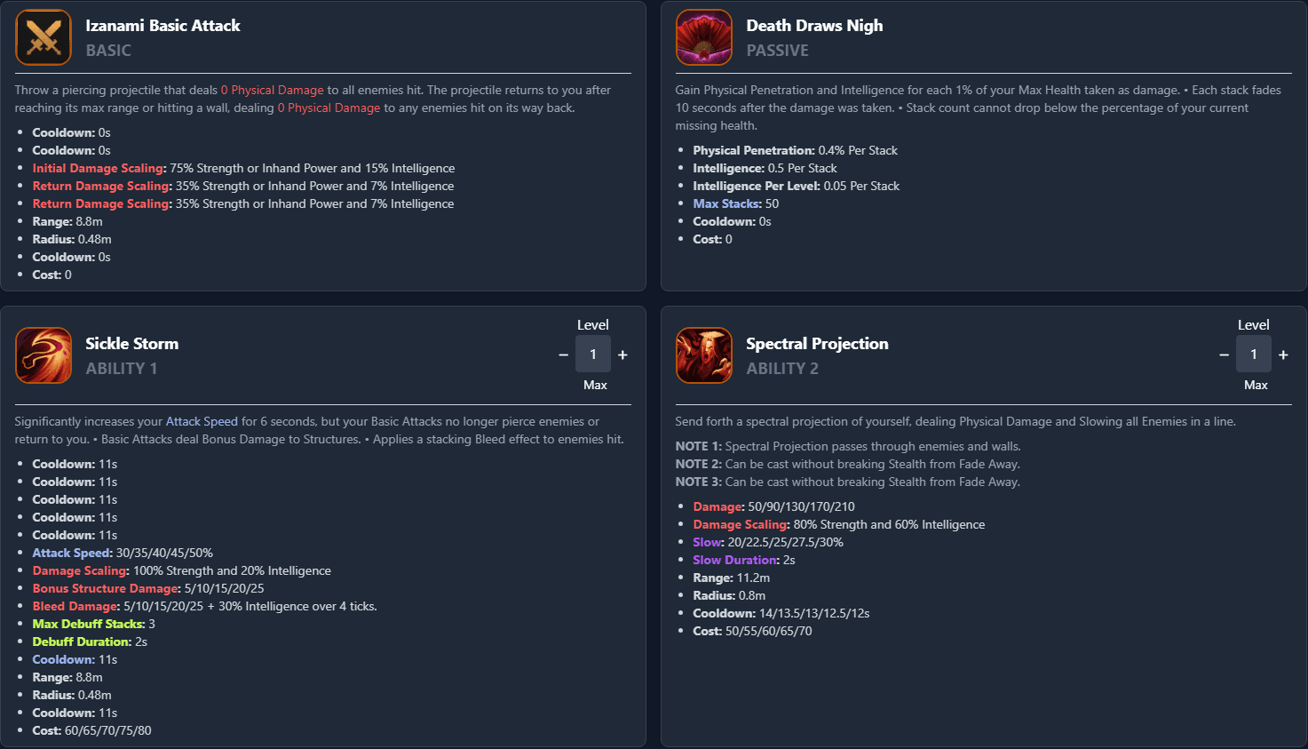The width and height of the screenshot is (1308, 749).
Task: Click the Sickle Storm level number field
Action: [x=593, y=355]
